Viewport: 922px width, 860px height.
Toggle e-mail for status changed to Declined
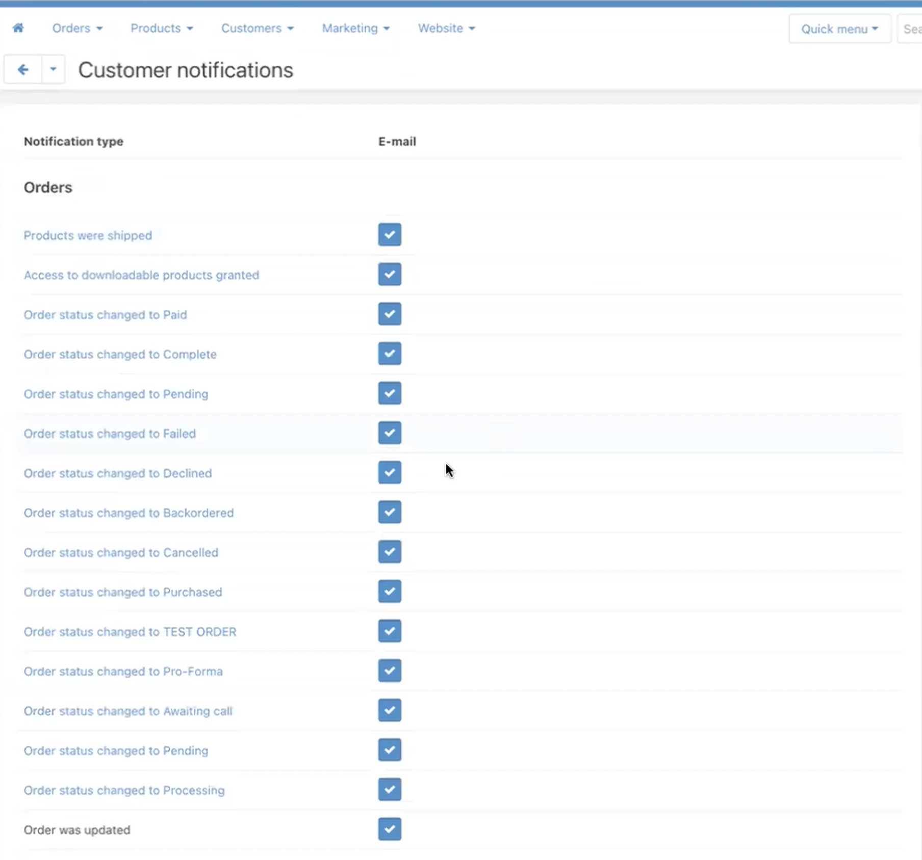click(x=390, y=472)
